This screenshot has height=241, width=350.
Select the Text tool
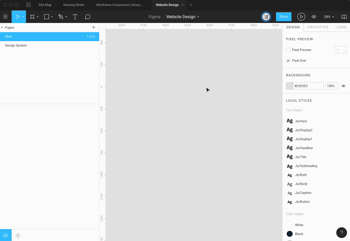tap(75, 17)
